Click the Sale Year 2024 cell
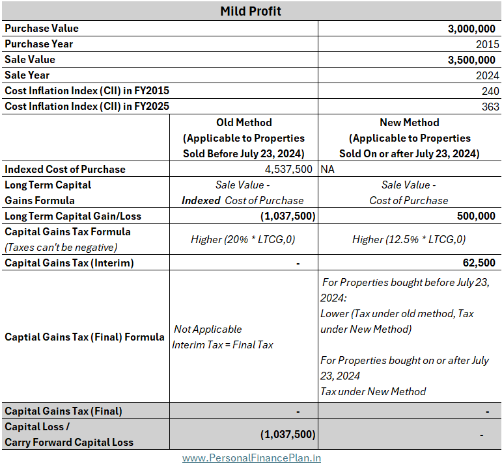Image resolution: width=502 pixels, height=466 pixels. click(x=410, y=75)
